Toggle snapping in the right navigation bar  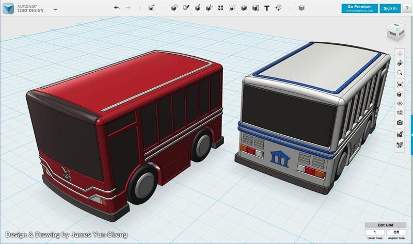(x=400, y=134)
